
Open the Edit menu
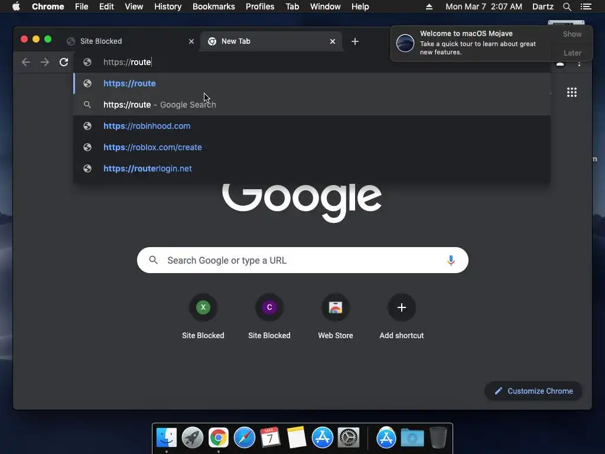tap(106, 7)
